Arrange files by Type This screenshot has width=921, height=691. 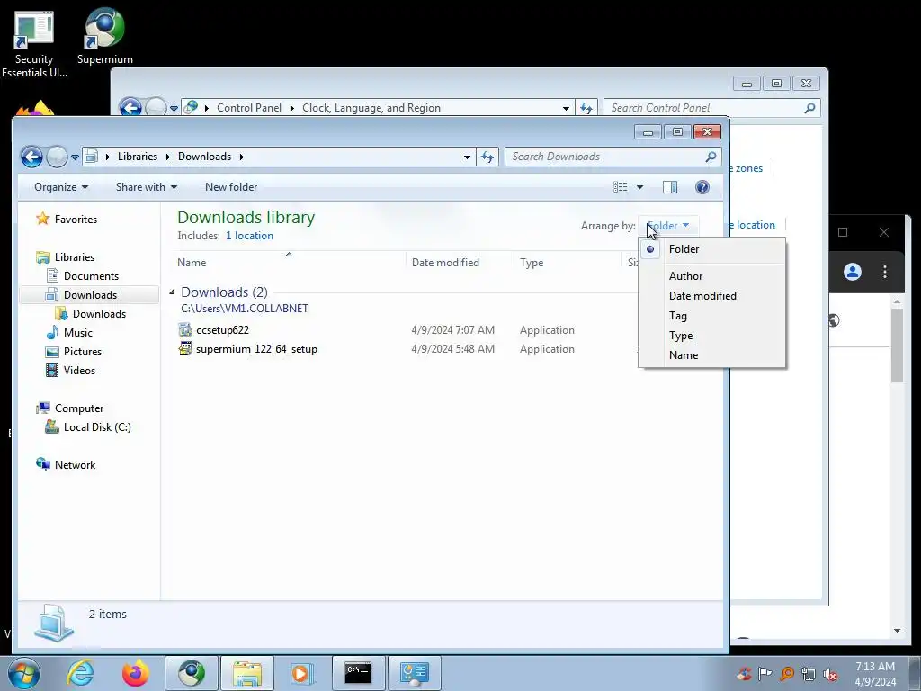[x=712, y=336]
